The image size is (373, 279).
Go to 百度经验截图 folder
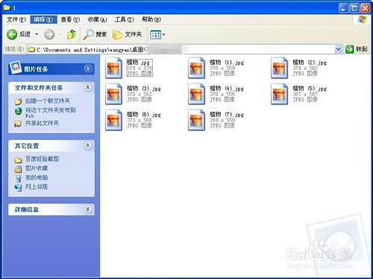[x=43, y=158]
